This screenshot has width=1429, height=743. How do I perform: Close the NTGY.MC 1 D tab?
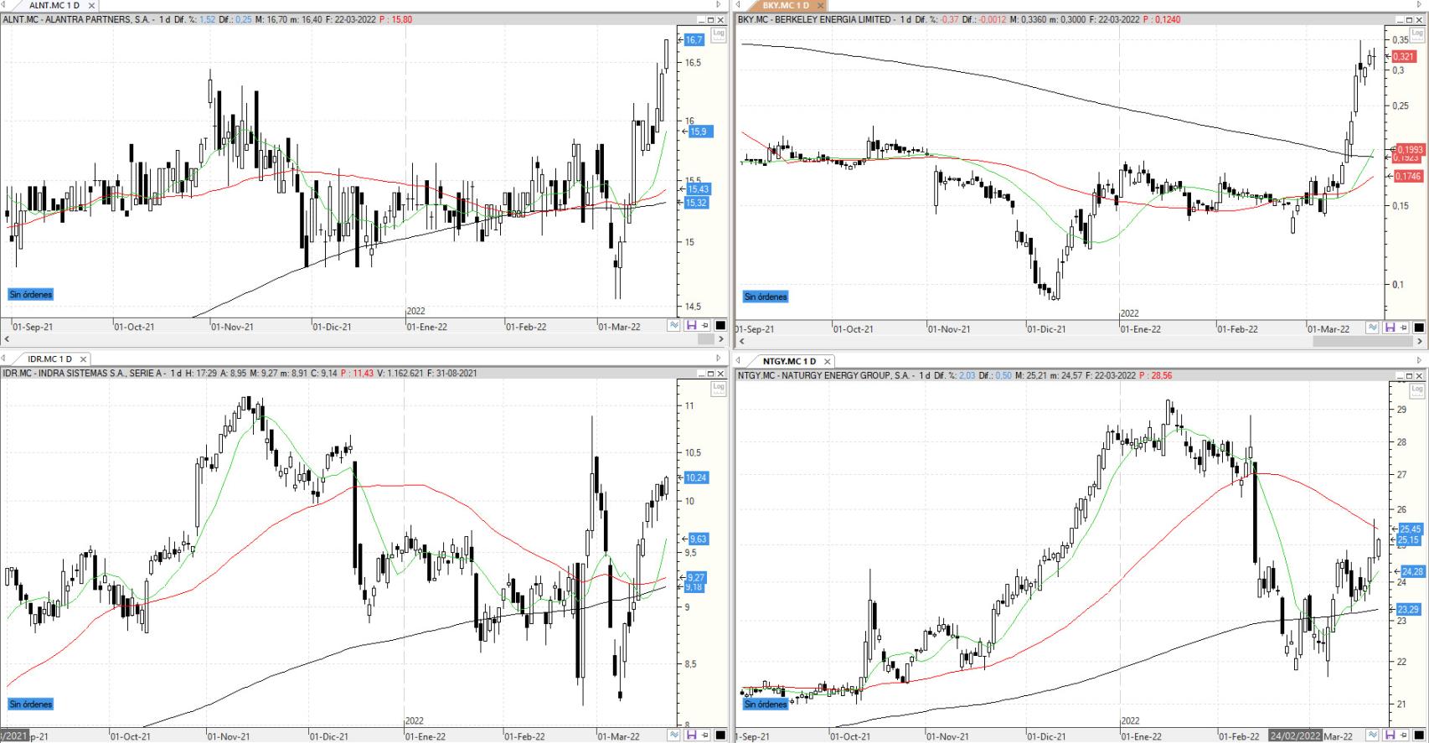point(828,361)
